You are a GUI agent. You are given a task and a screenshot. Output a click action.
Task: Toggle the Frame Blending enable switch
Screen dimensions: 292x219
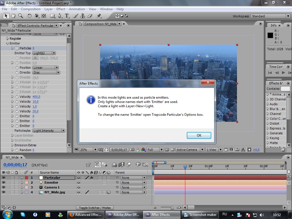[x=121, y=165]
